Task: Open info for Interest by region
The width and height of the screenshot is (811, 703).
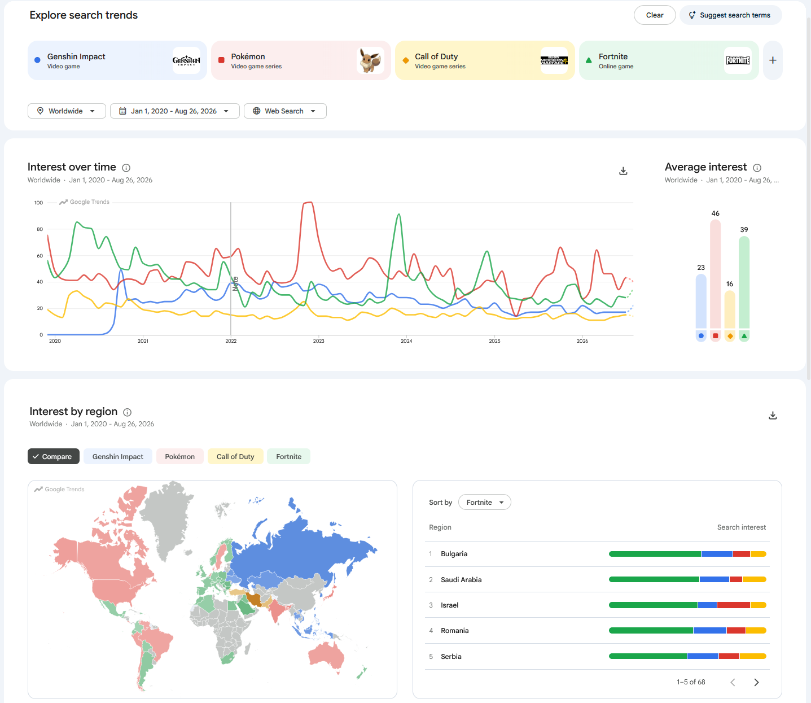Action: pyautogui.click(x=128, y=412)
